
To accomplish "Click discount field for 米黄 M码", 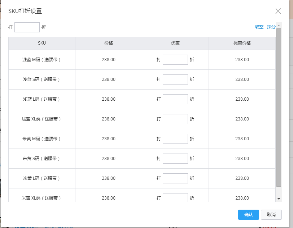I will (x=175, y=139).
